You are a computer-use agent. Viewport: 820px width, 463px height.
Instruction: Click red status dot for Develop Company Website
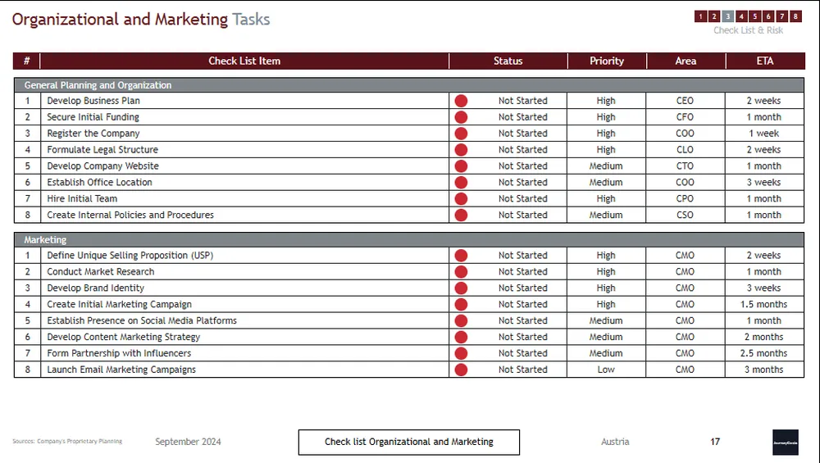point(461,166)
